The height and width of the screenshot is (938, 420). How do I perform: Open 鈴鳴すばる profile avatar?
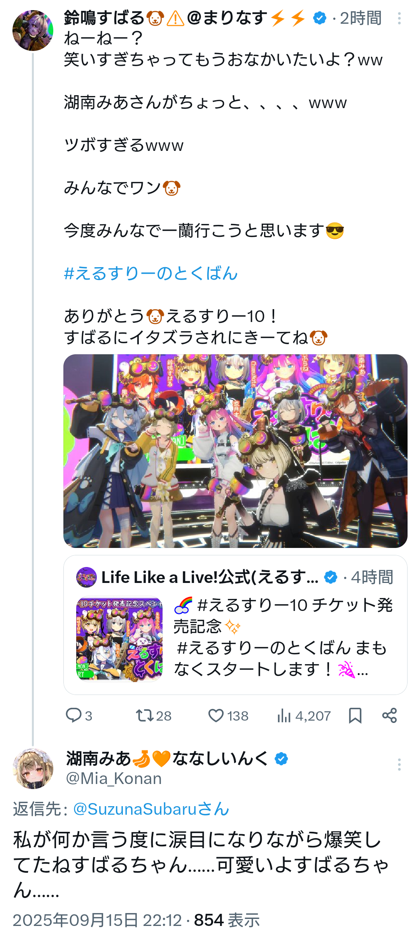tap(33, 30)
